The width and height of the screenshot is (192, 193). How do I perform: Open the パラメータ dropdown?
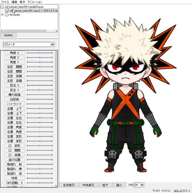pyautogui.click(x=53, y=45)
